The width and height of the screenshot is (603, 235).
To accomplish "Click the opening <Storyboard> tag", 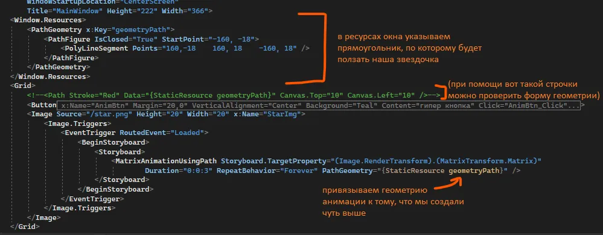I will tap(120, 152).
